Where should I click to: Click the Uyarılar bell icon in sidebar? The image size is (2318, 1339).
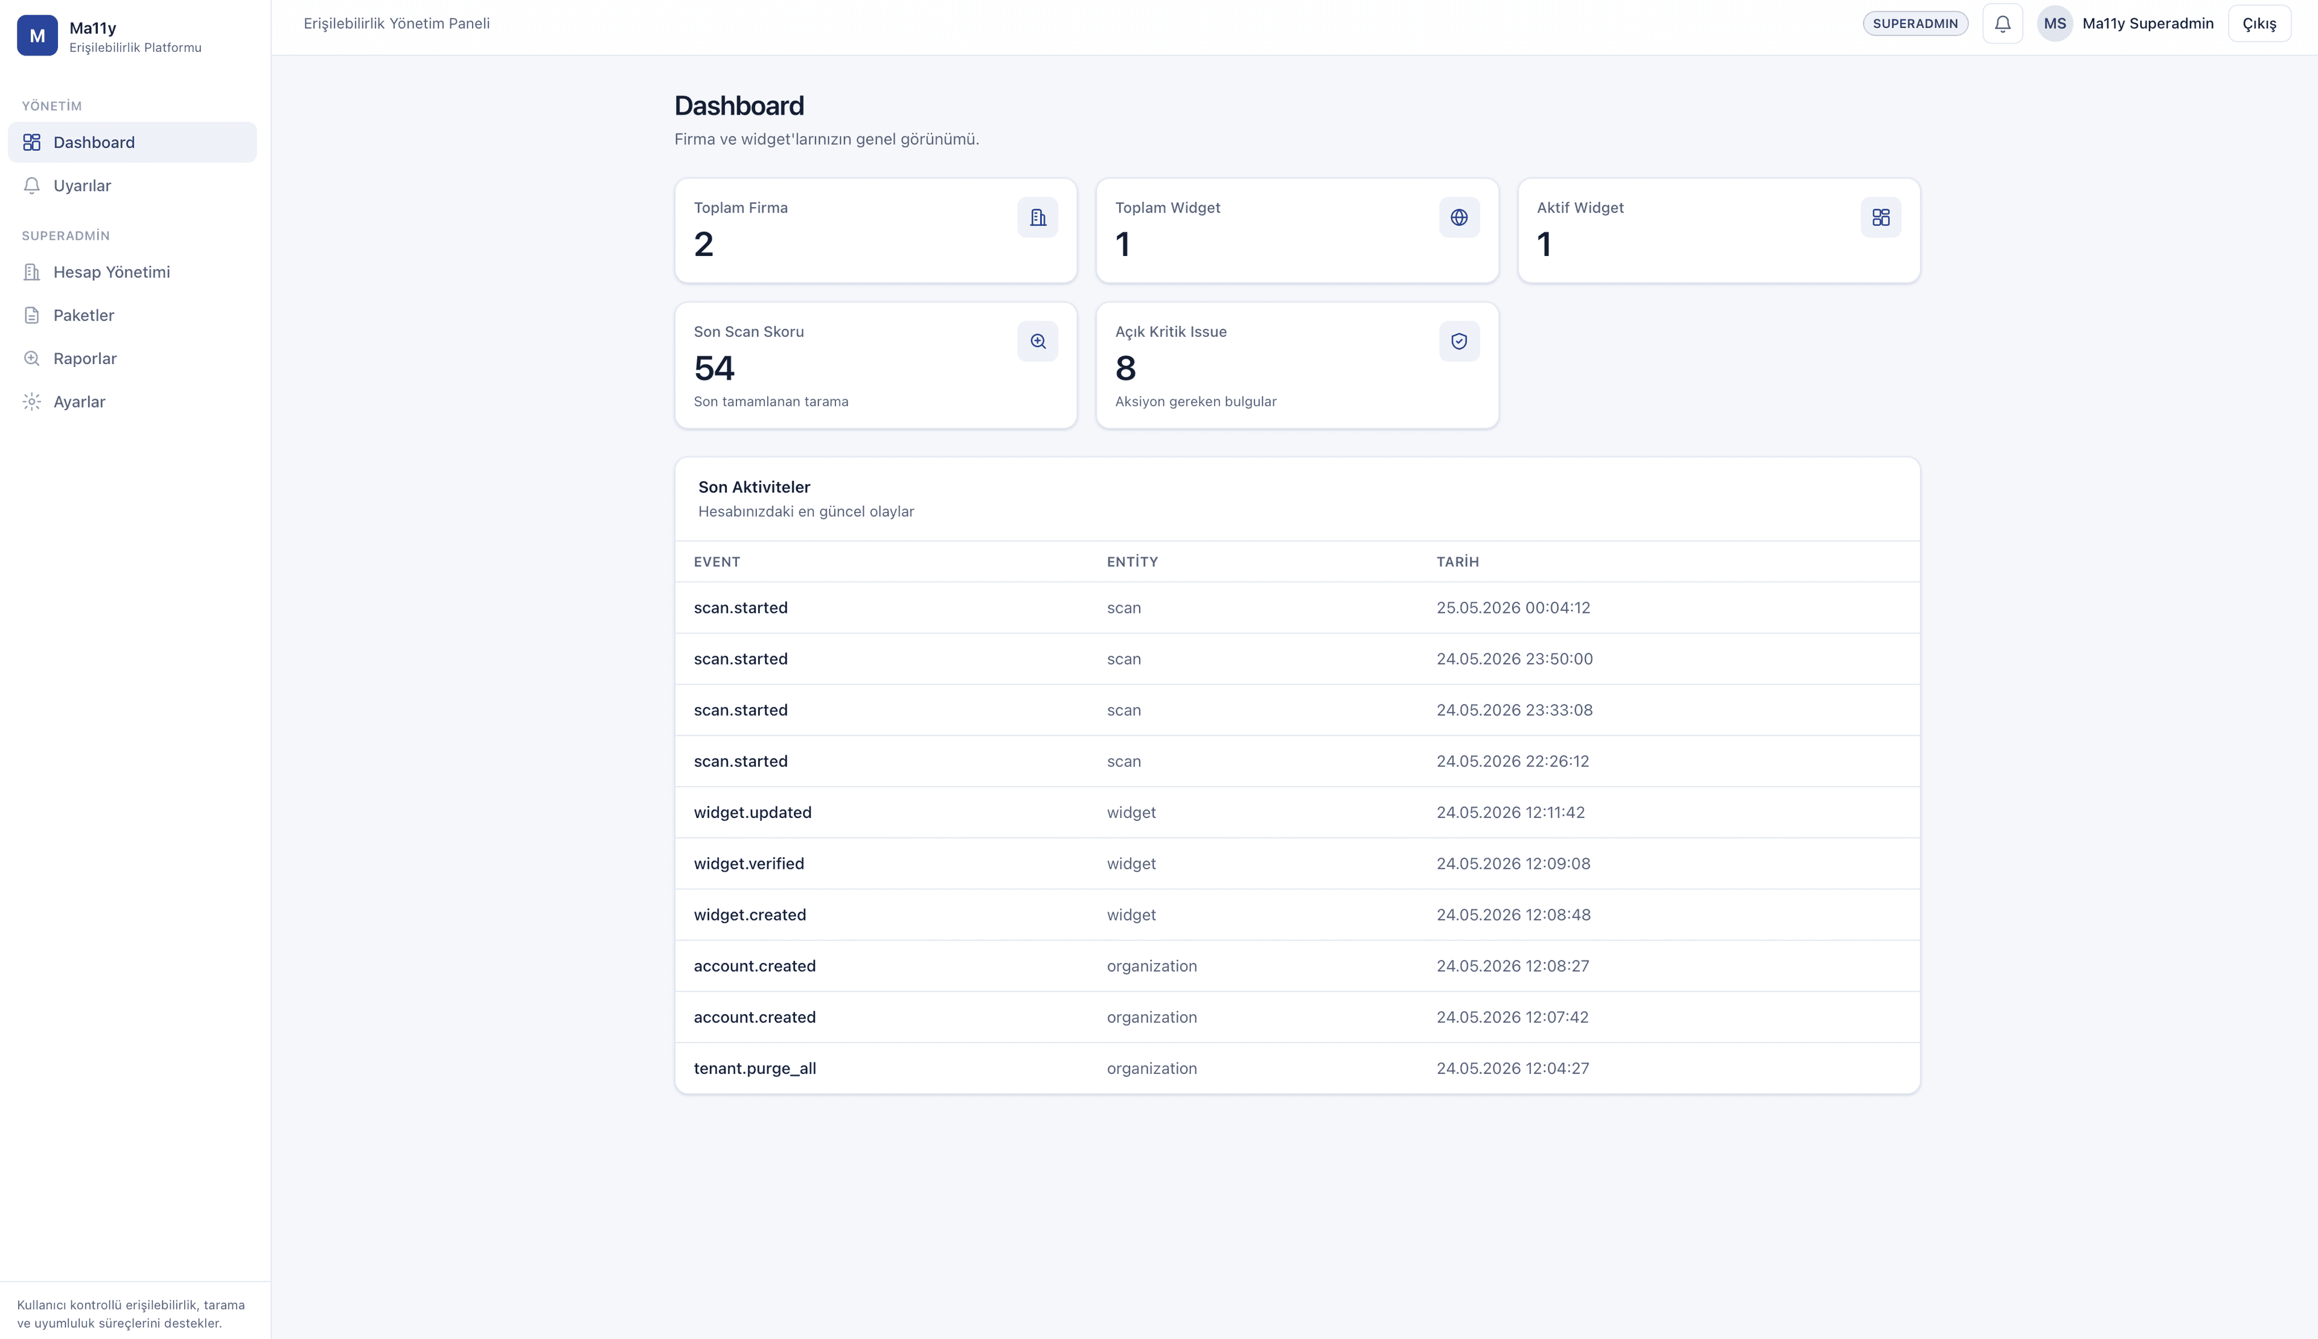[32, 186]
